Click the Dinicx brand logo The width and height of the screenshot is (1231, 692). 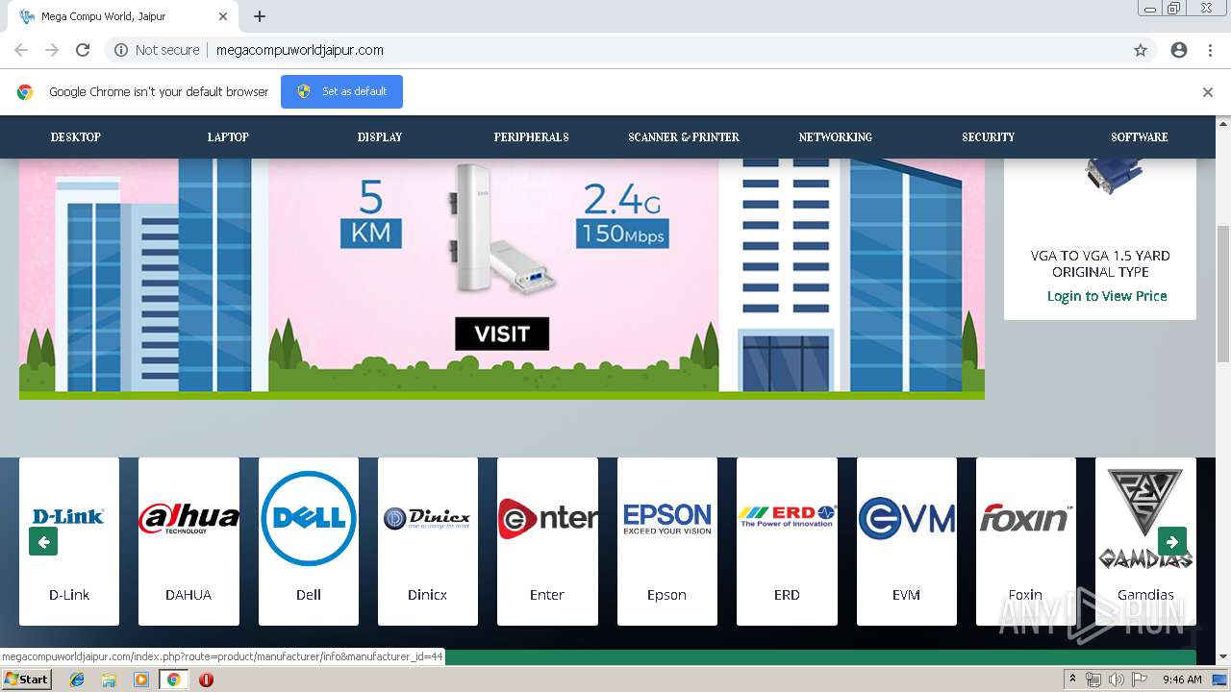(427, 519)
